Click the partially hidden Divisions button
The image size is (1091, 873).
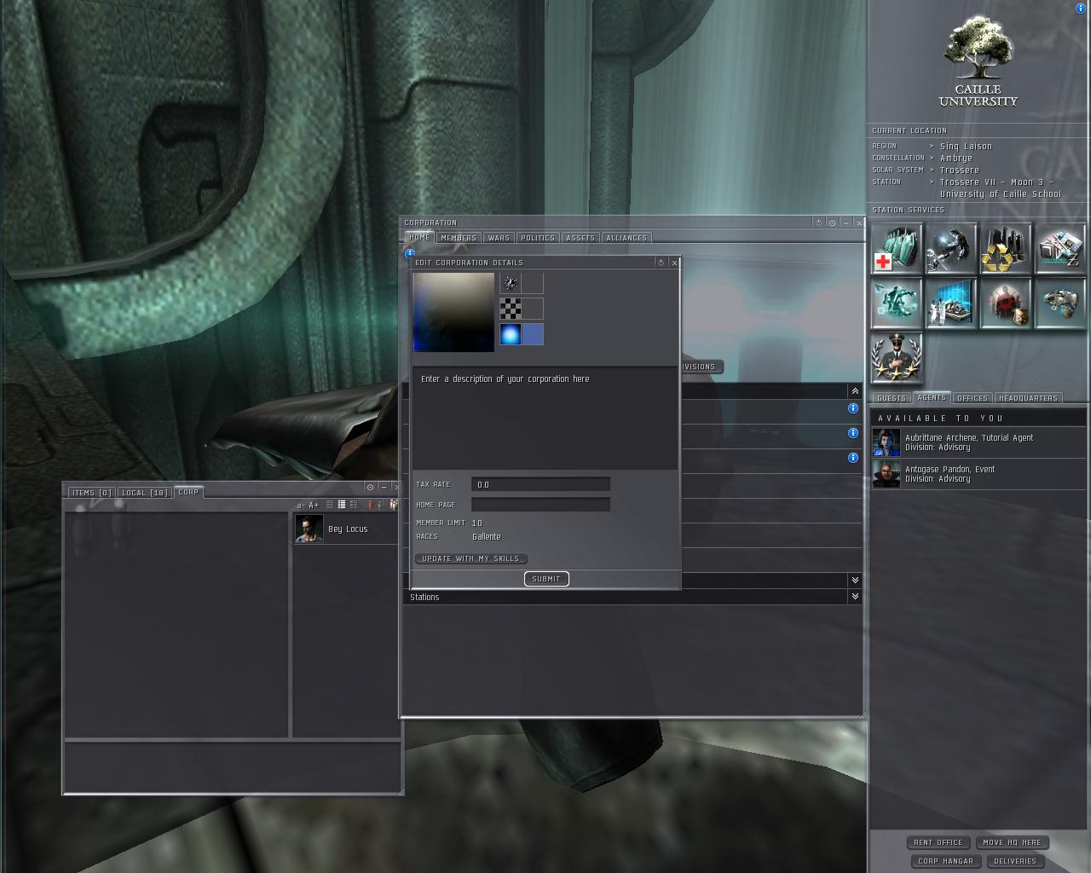click(701, 367)
